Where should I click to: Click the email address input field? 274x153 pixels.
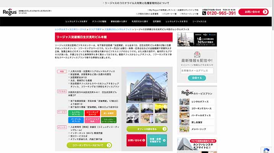[x=197, y=71]
